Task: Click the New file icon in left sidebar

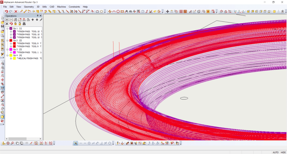Action: (x=2, y=18)
